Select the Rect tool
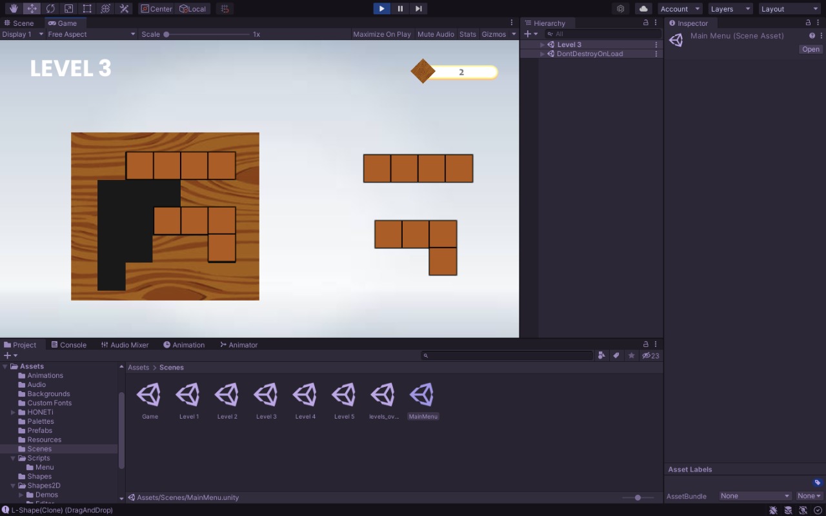The height and width of the screenshot is (516, 826). [x=87, y=8]
